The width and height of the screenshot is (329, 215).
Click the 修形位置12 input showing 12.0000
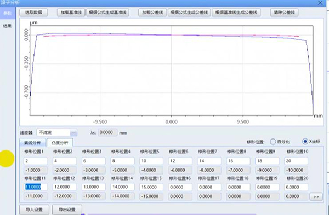pyautogui.click(x=64, y=187)
